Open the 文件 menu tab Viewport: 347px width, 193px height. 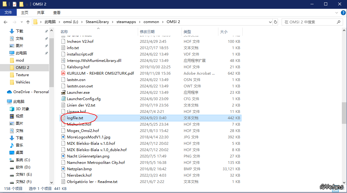(8, 12)
